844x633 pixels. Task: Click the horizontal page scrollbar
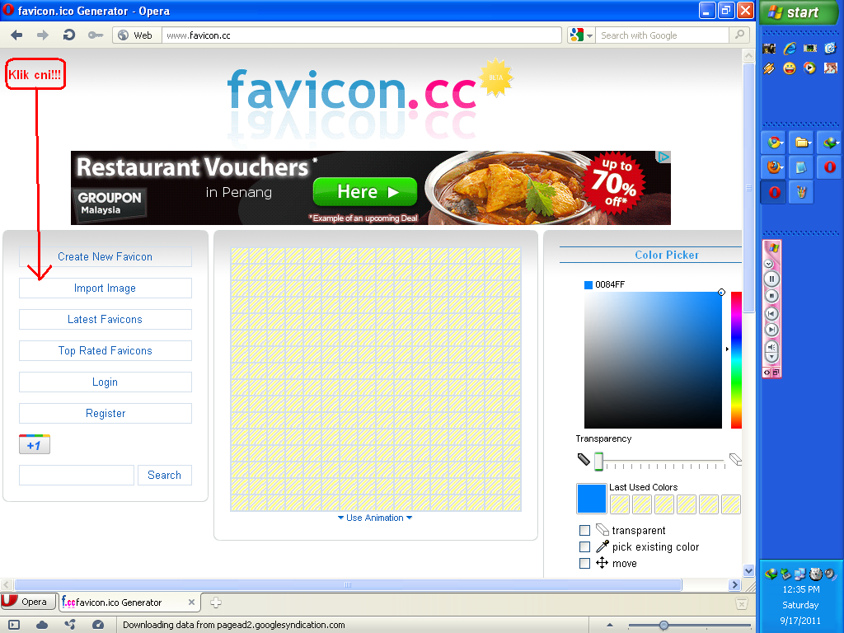click(x=348, y=585)
